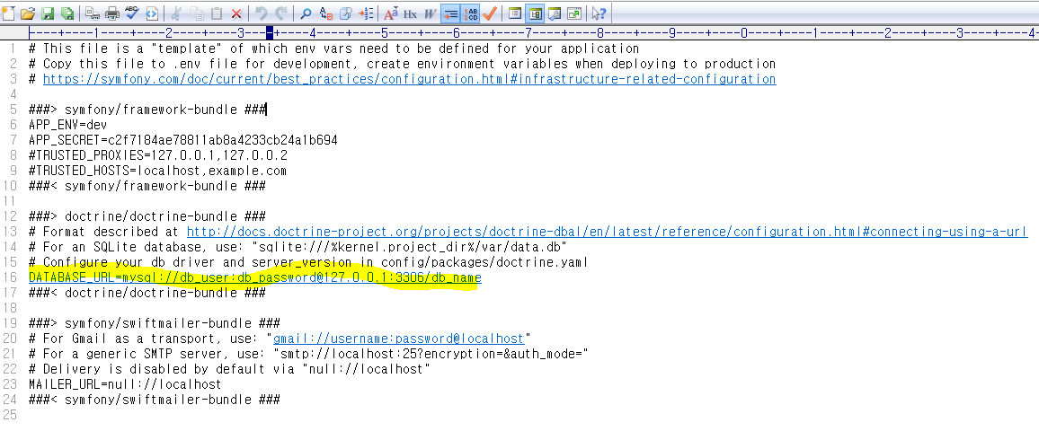Run spell check with the ABC checkmark icon
The height and width of the screenshot is (440, 1039).
coord(132,13)
